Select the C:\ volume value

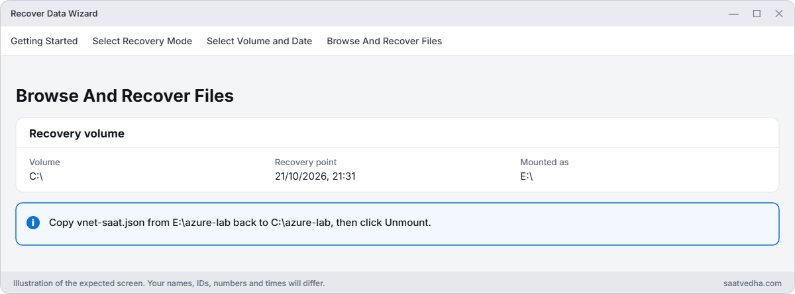pyautogui.click(x=36, y=176)
